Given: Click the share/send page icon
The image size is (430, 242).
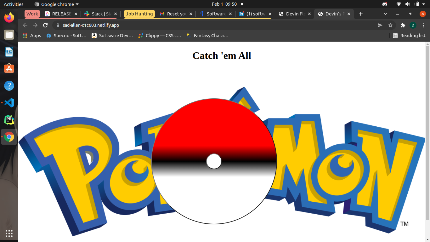Looking at the screenshot, I should click(x=380, y=25).
